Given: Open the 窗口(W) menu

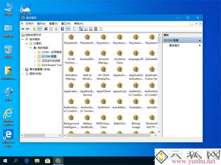Looking at the screenshot, I should coord(66,23).
